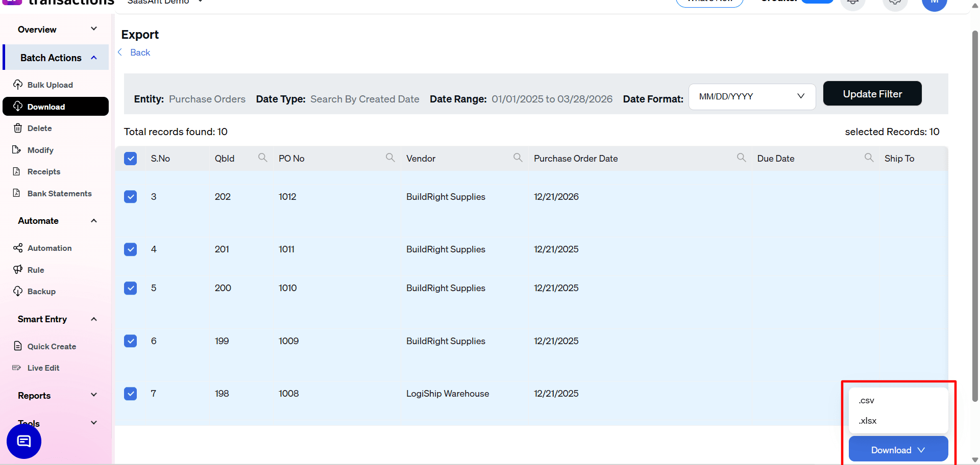
Task: Uncheck the row for LogiShip Warehouse
Action: [x=131, y=394]
